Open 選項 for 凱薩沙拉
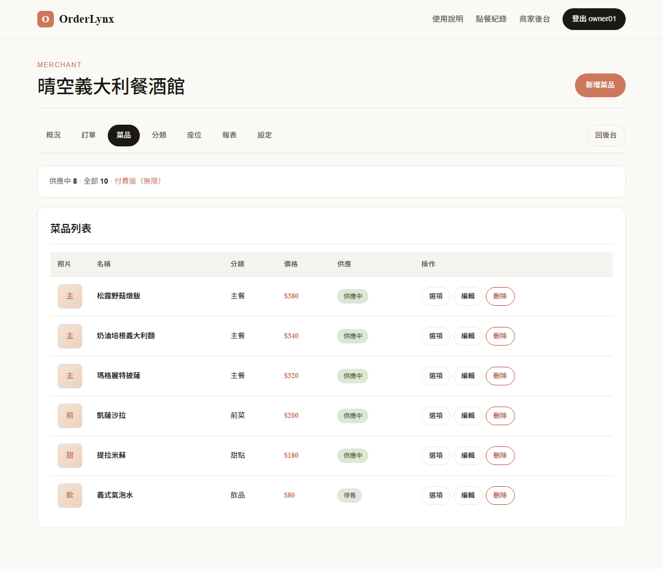This screenshot has width=663, height=569. tap(436, 416)
